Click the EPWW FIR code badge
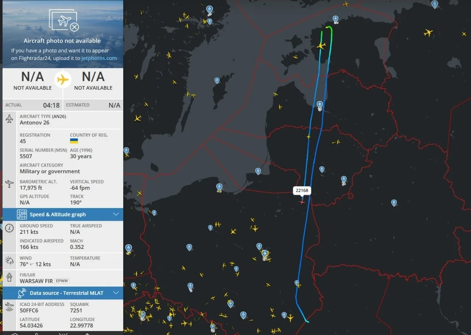The image size is (471, 335). click(x=62, y=281)
